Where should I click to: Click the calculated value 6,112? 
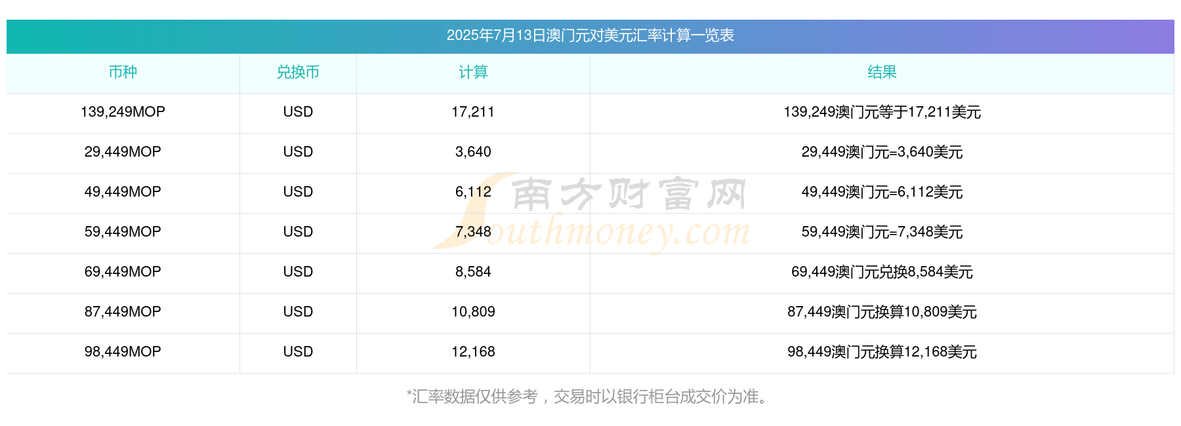tap(473, 192)
